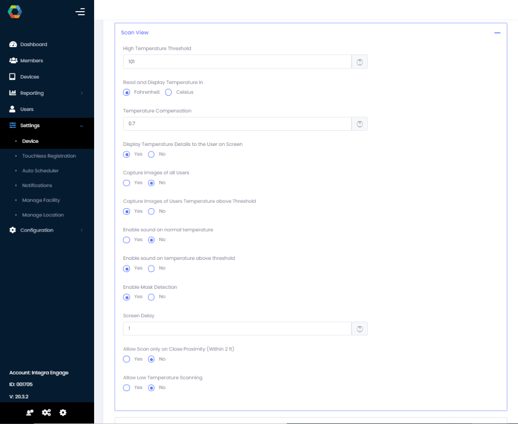
Task: Allow Low Temperature Scanning by selecting Yes
Action: (x=126, y=388)
